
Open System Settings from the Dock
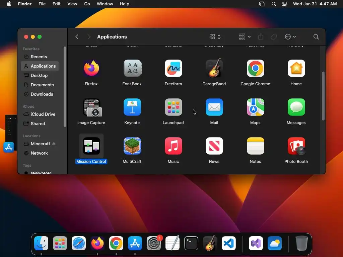coord(153,243)
